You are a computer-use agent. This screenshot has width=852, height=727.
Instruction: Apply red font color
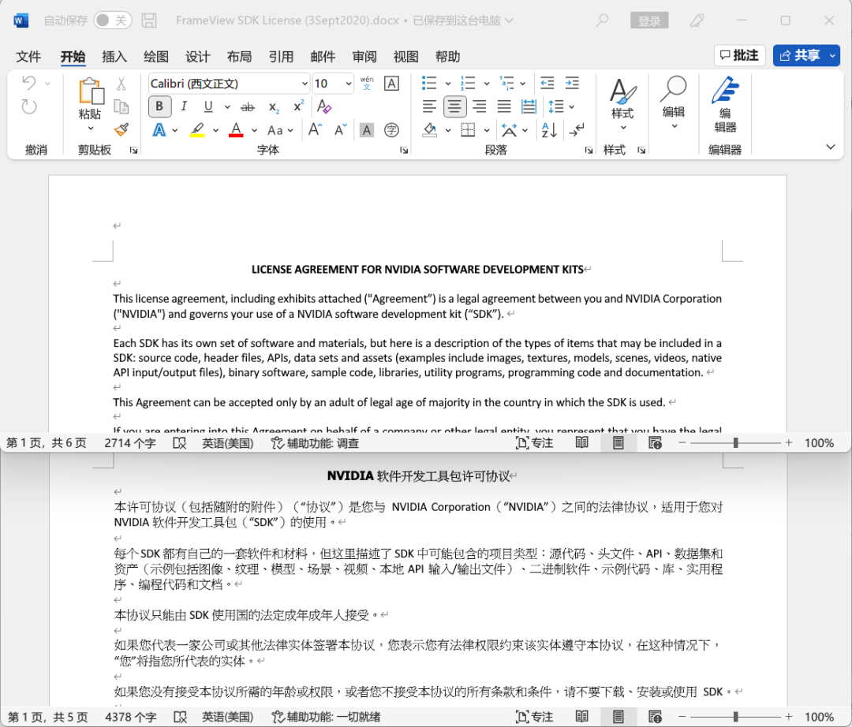[236, 130]
